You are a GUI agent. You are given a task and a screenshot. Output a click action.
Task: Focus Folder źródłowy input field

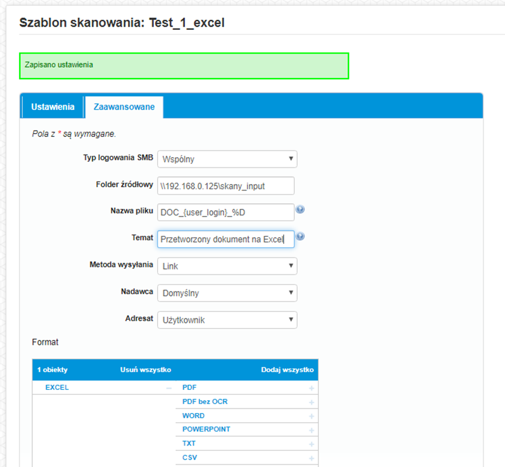(x=226, y=186)
